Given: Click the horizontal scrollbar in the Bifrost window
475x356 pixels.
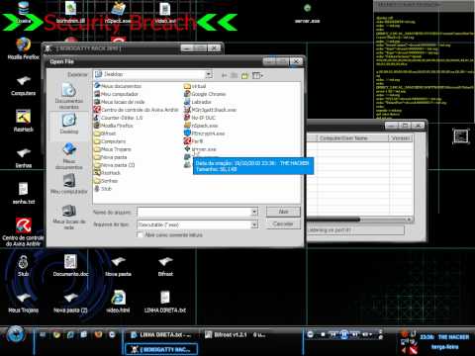Looking at the screenshot, I should point(359,220).
